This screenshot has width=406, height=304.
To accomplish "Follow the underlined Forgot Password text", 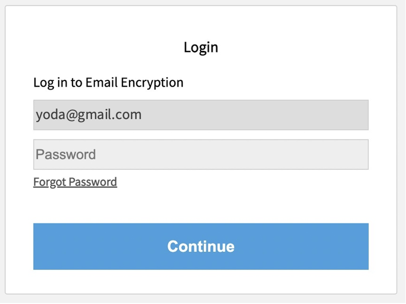I will click(x=75, y=182).
